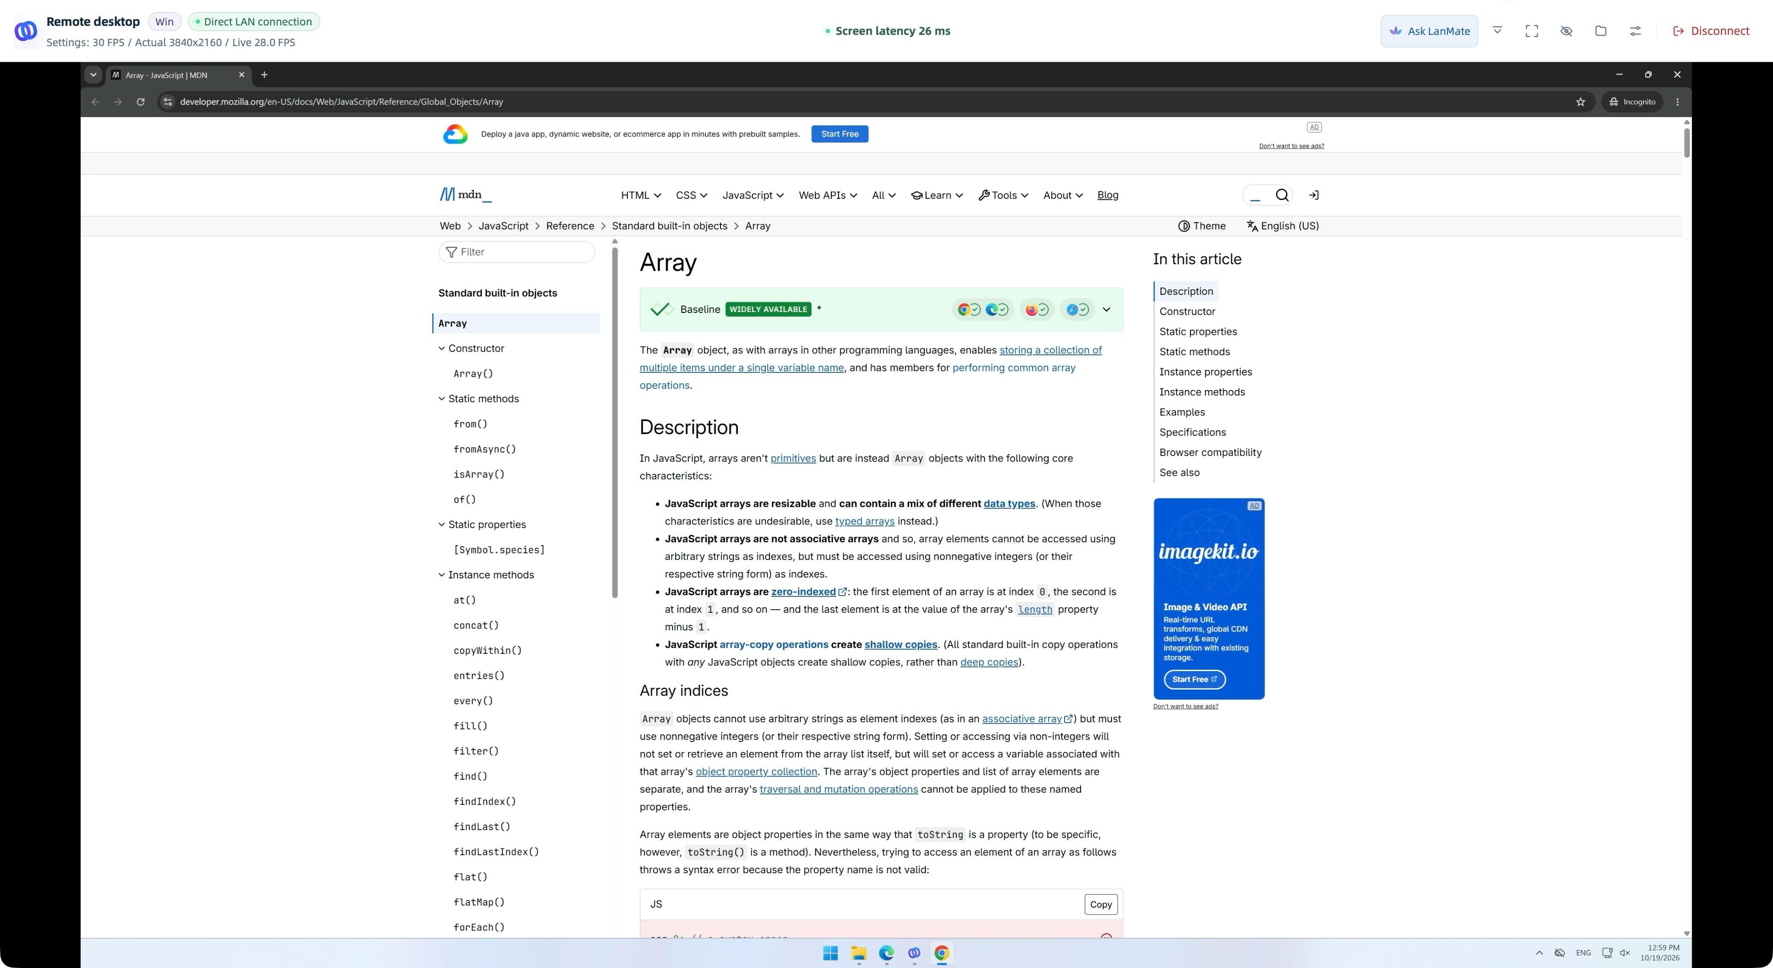This screenshot has height=968, width=1773.
Task: Click the Copy button on the JS code block
Action: [x=1100, y=905]
